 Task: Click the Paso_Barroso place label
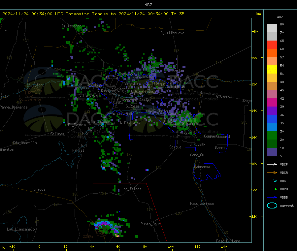[202, 204]
